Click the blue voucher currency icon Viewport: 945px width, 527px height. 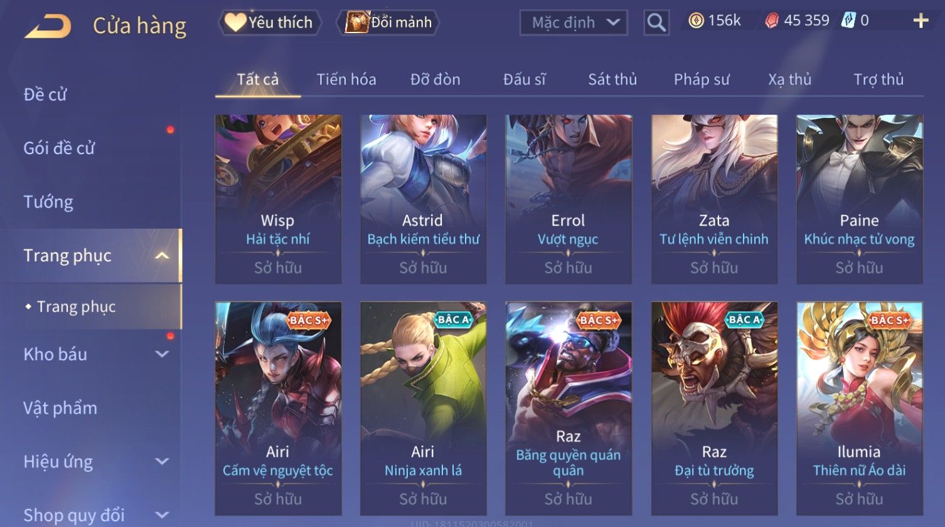point(848,21)
